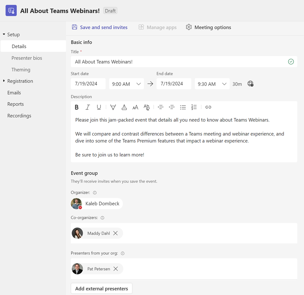Select the highlight text icon
The height and width of the screenshot is (295, 304).
point(113,107)
